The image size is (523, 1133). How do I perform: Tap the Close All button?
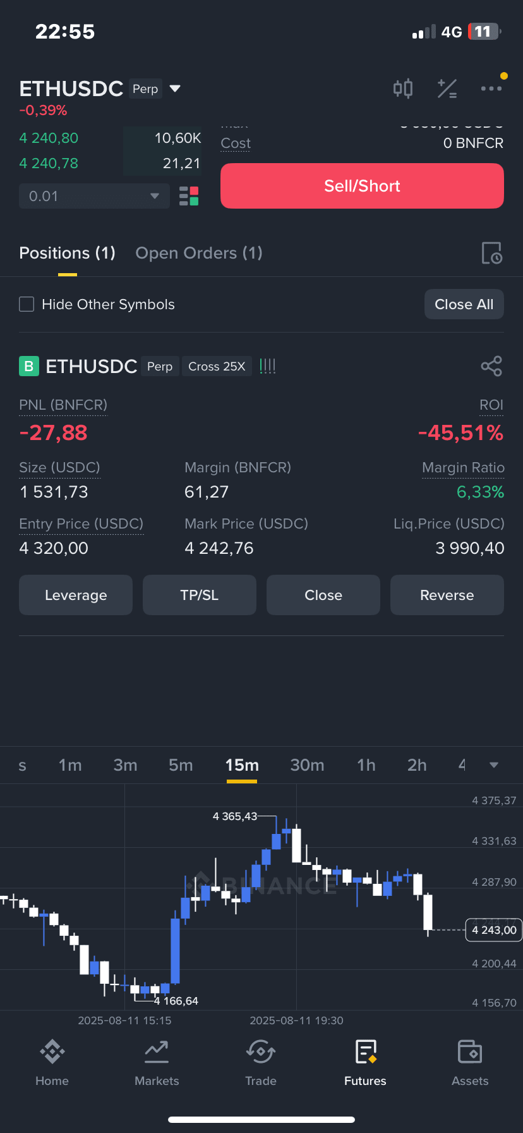pos(464,304)
